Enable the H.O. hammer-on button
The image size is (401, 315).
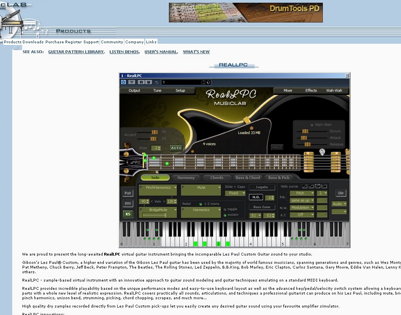(x=256, y=197)
